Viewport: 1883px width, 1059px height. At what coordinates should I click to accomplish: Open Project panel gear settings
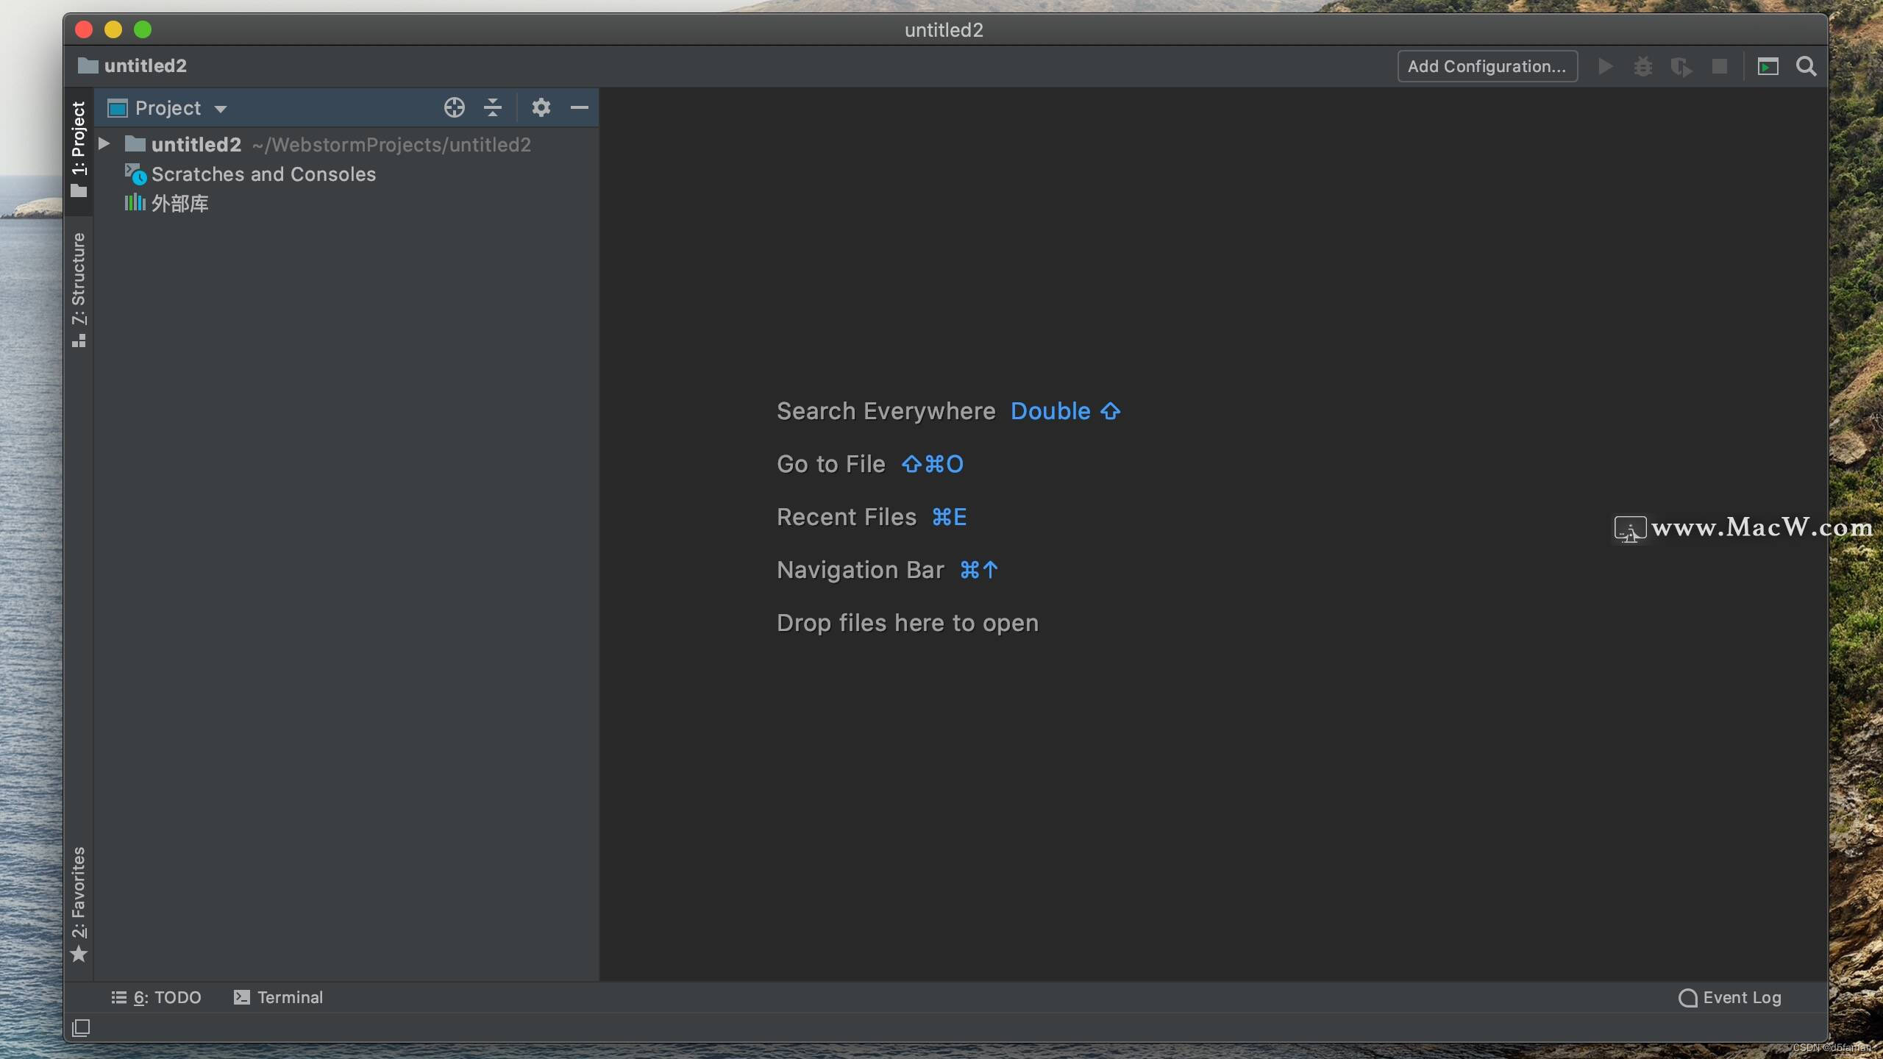tap(541, 108)
